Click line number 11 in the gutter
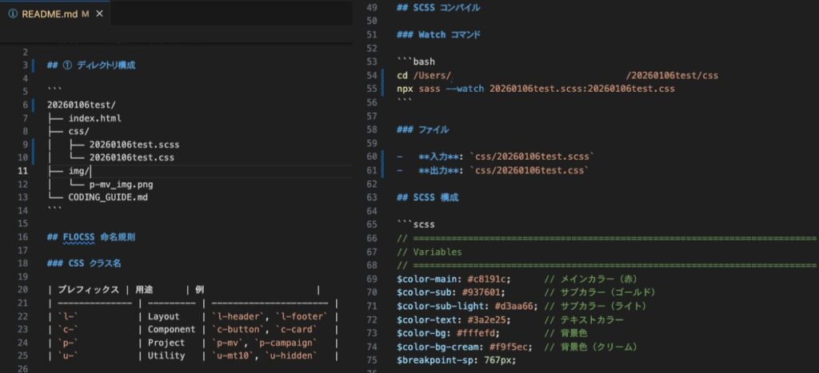This screenshot has height=373, width=819. pos(22,171)
